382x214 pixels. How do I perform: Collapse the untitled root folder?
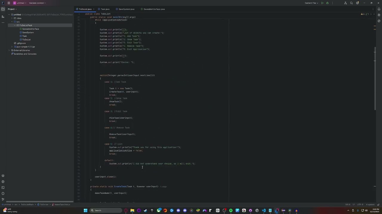9,15
